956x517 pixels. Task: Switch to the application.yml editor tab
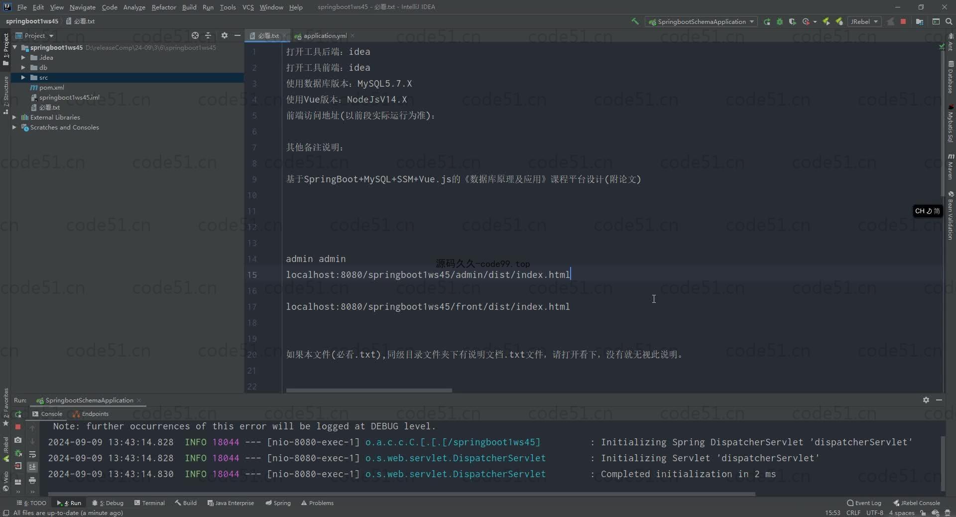[325, 35]
